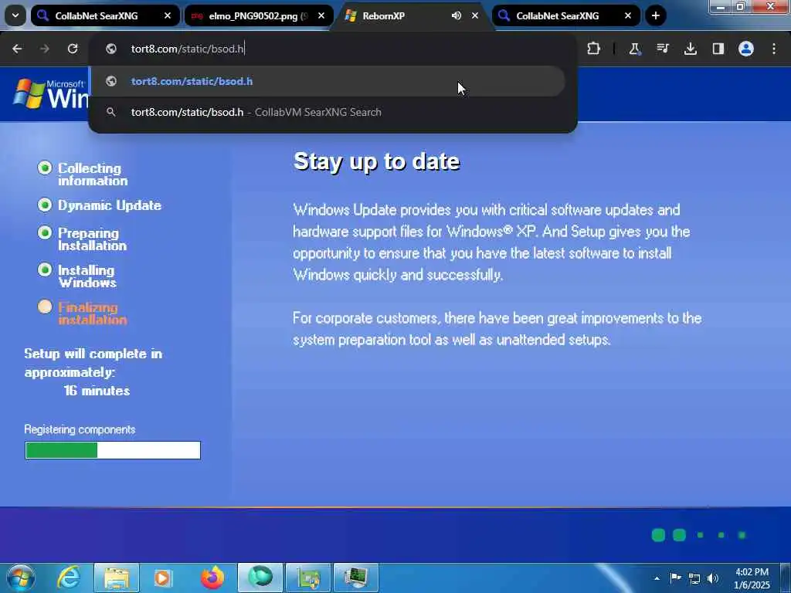The image size is (791, 593).
Task: Click the Collecting information setup step
Action: point(83,174)
